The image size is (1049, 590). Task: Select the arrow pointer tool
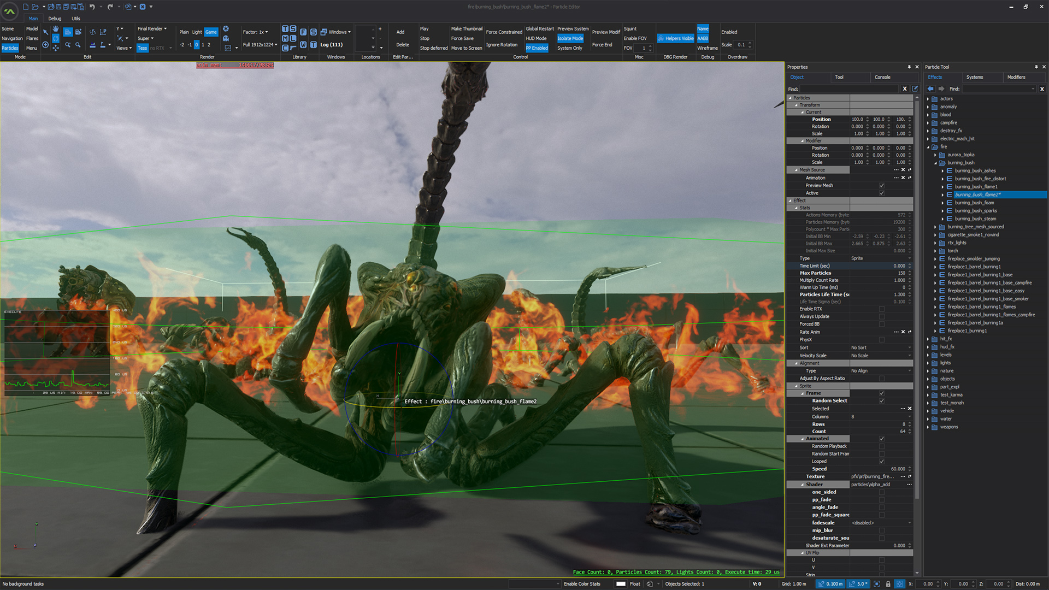pyautogui.click(x=46, y=33)
